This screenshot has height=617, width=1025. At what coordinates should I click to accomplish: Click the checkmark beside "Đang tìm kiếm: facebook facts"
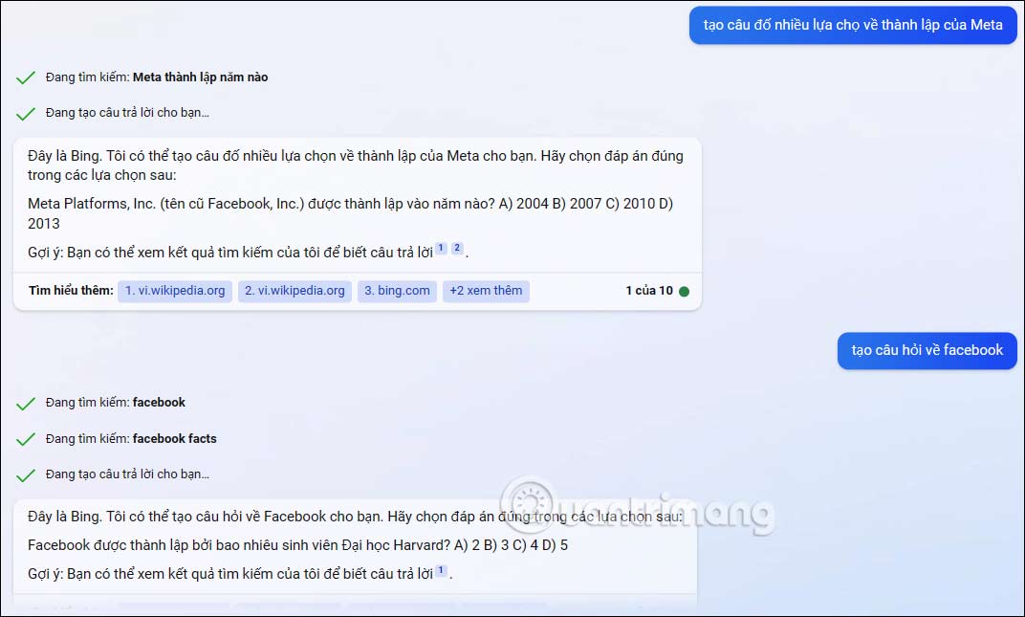click(26, 438)
